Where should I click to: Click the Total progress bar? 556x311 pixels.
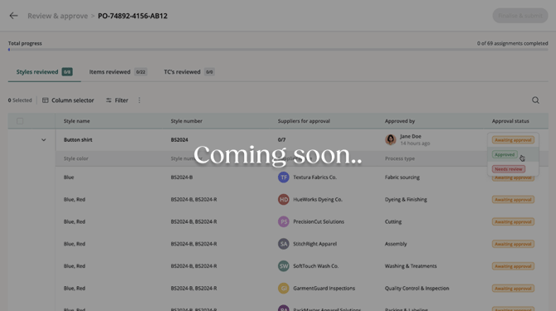click(278, 50)
